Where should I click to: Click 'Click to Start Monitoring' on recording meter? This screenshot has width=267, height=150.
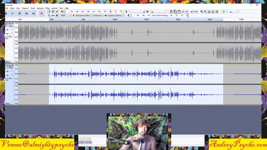coord(160,15)
